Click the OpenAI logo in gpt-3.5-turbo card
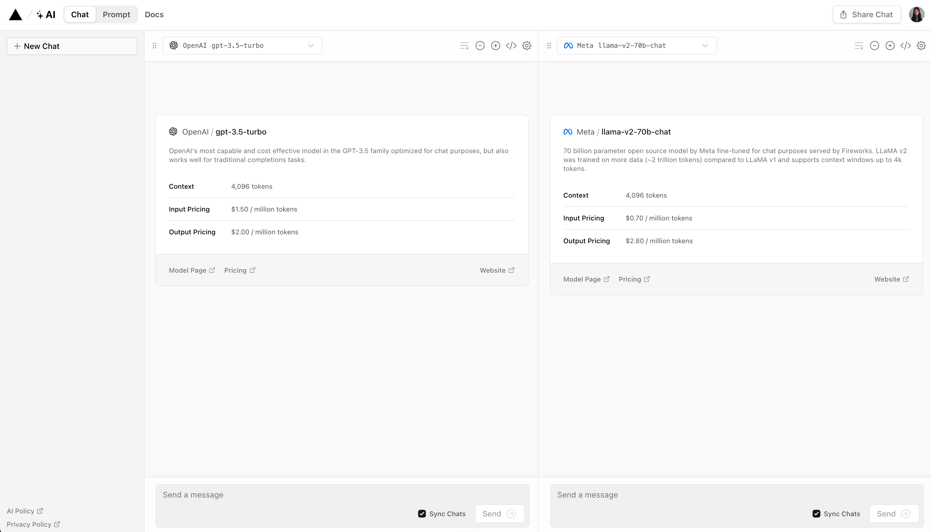The image size is (931, 532). tap(173, 131)
